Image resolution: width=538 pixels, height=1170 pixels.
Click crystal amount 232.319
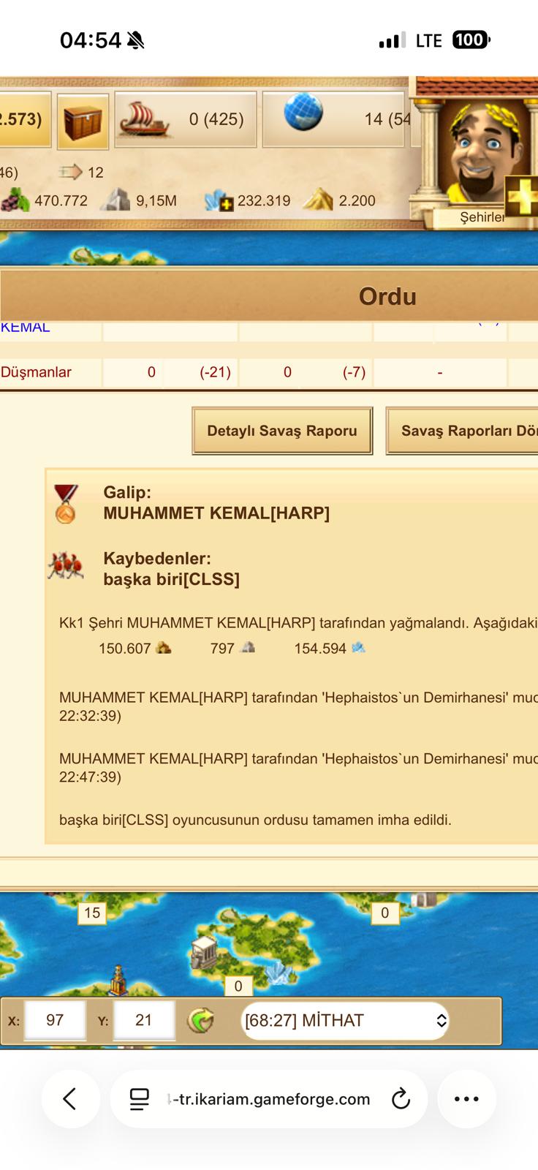[x=264, y=200]
